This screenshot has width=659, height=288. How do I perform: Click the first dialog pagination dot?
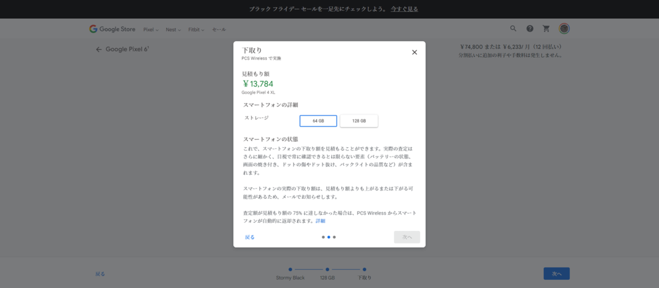[x=323, y=237]
